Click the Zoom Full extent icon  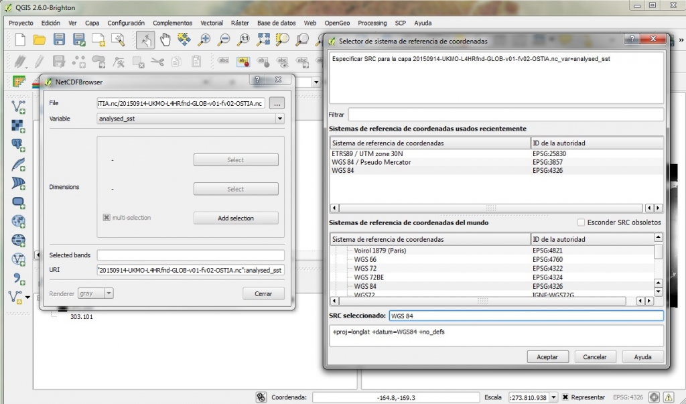click(x=263, y=40)
